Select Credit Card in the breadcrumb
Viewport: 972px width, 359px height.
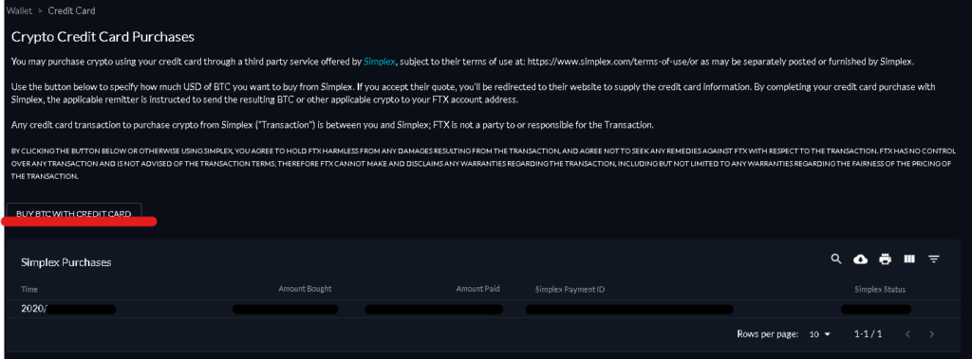72,11
